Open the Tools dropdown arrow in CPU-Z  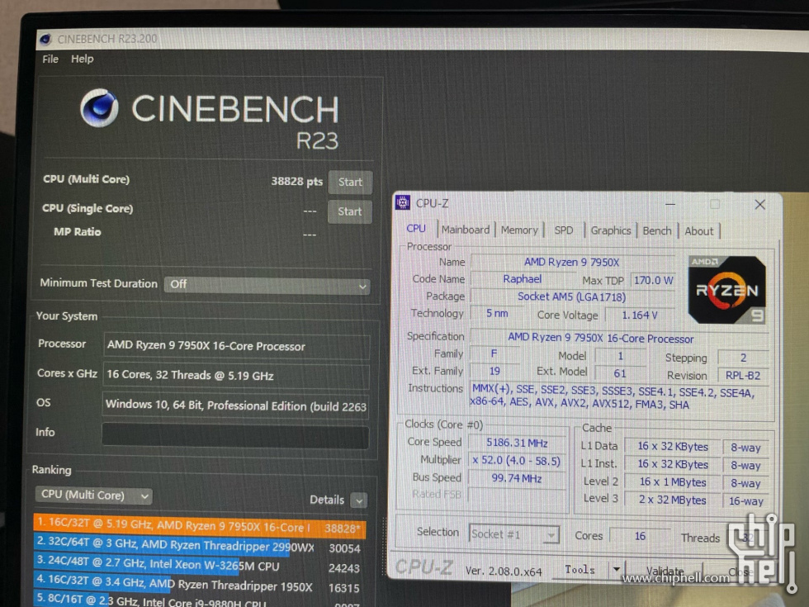click(x=616, y=569)
